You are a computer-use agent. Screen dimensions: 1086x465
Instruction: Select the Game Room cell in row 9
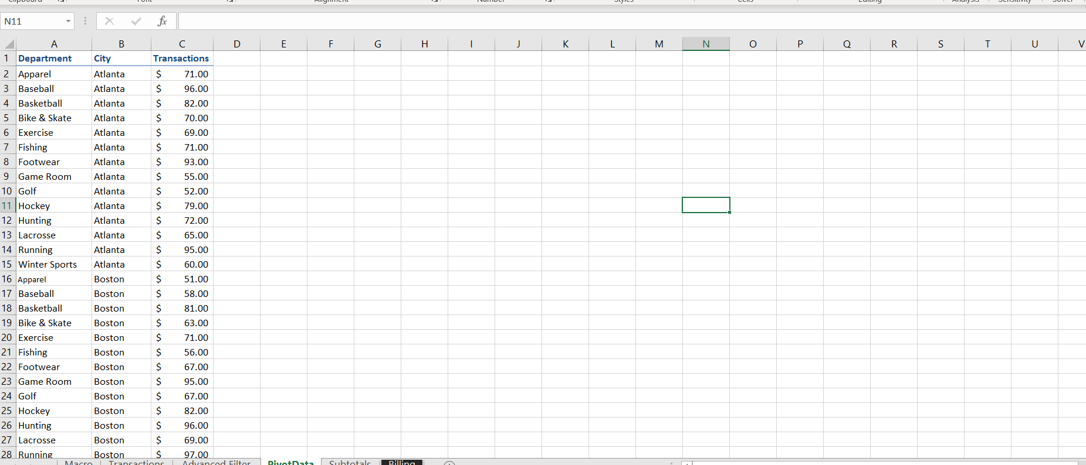54,176
